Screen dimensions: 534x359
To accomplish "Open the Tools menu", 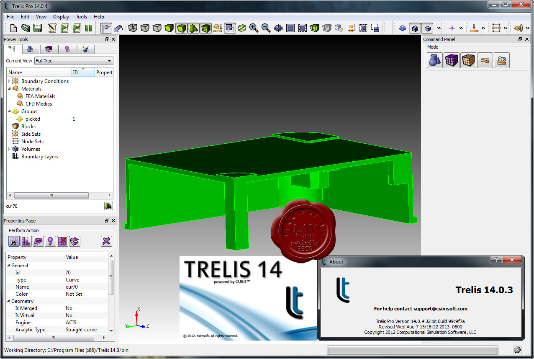I will coord(82,17).
